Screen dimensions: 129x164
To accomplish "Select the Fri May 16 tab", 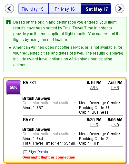I will (x=65, y=9).
